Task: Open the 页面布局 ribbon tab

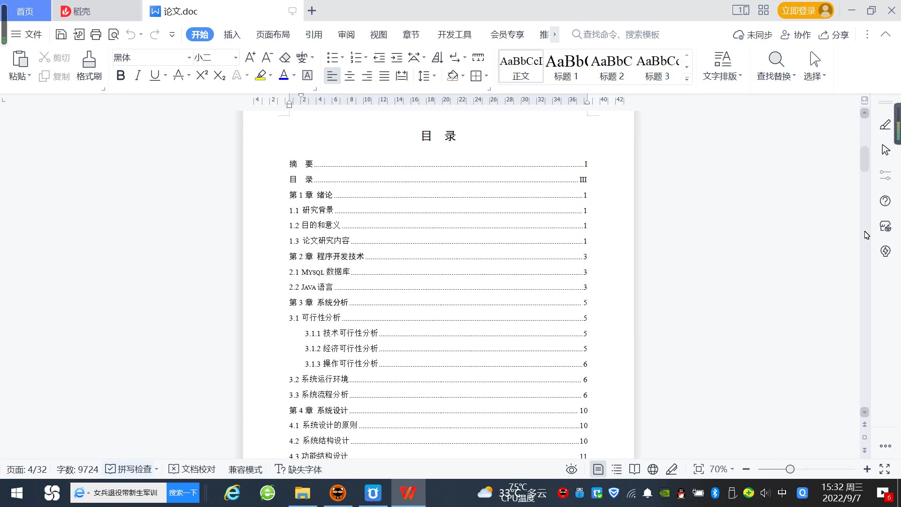Action: point(273,34)
